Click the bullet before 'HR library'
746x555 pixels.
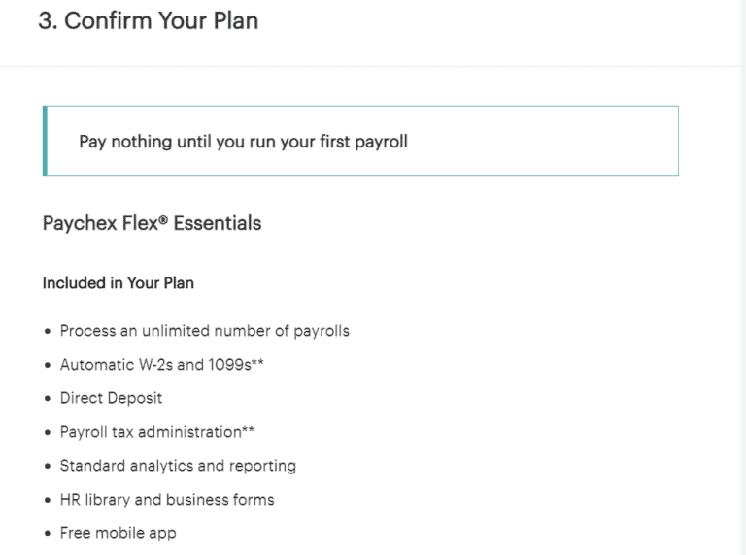[x=48, y=501]
